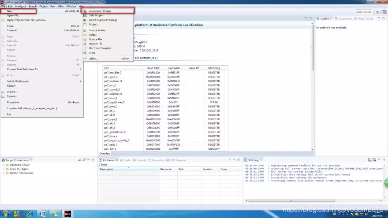388x218 pixels.
Task: Click the Class icon in New submenu
Action: click(x=85, y=52)
